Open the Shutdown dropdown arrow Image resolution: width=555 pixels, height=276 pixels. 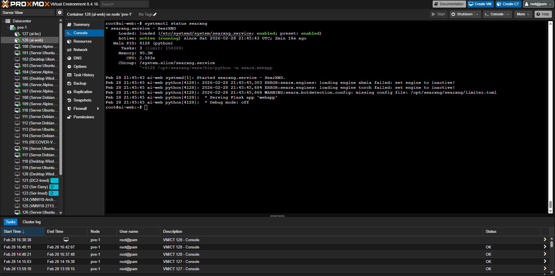[477, 14]
